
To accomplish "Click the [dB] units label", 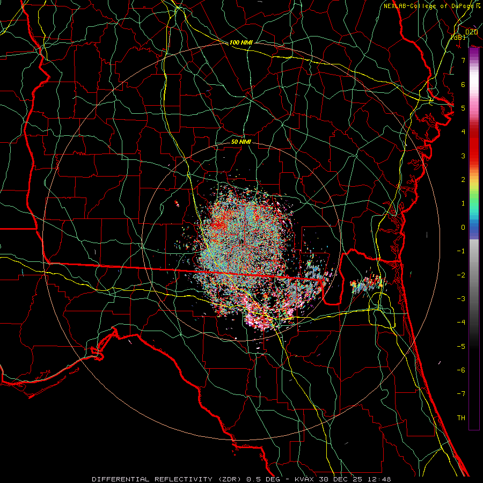I will 458,37.
